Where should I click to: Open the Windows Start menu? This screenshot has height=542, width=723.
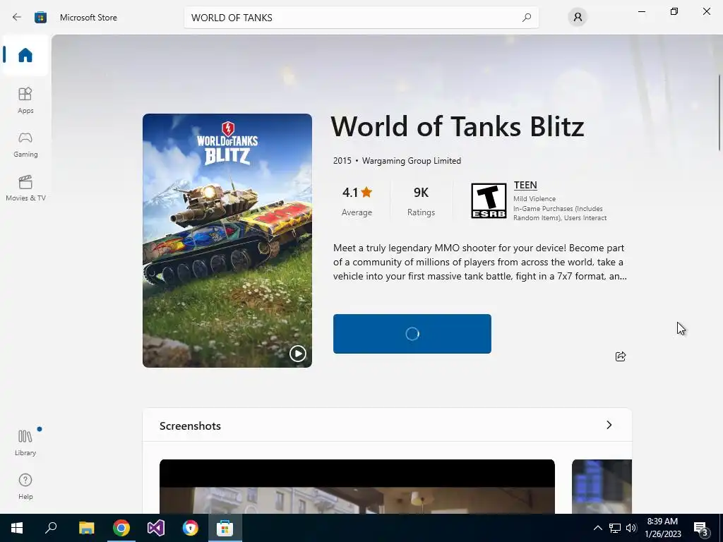click(17, 528)
